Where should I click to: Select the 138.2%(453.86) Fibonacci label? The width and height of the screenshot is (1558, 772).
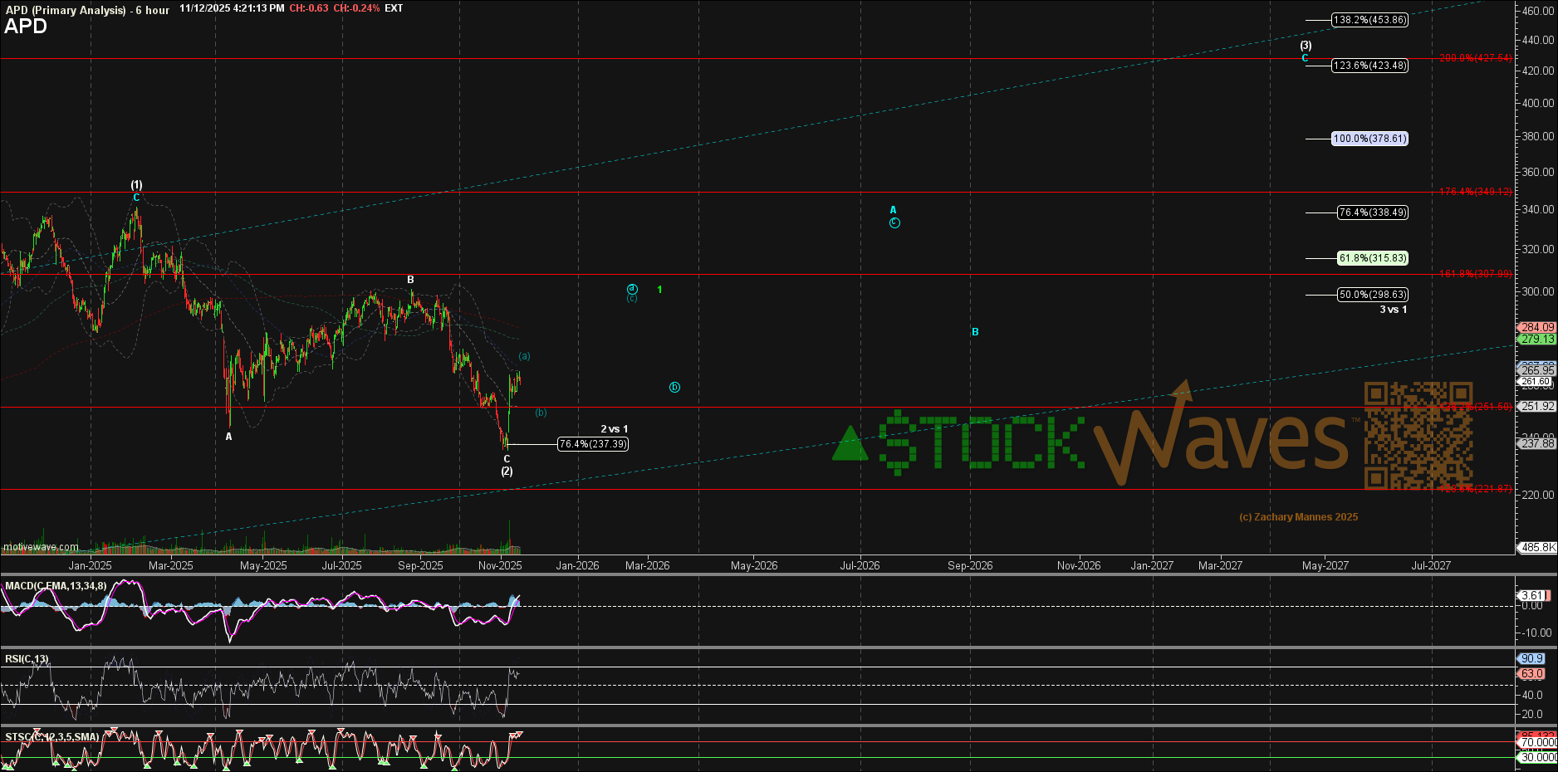(1369, 20)
